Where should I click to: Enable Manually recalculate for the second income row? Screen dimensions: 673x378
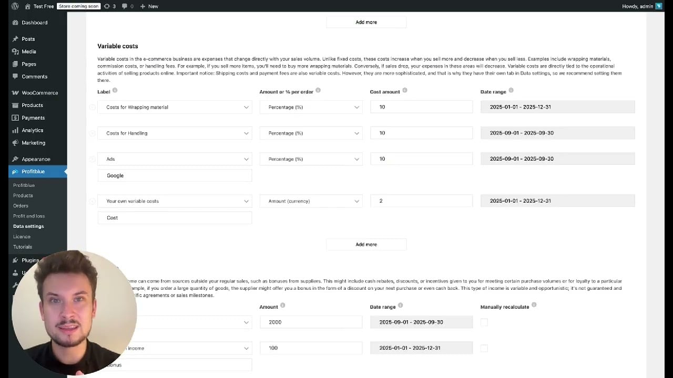pyautogui.click(x=484, y=348)
